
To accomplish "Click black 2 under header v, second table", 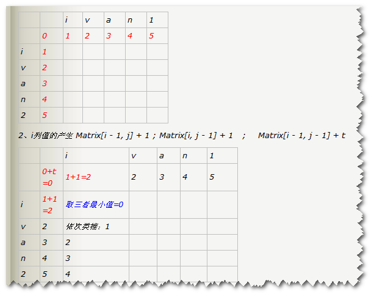I will (134, 177).
